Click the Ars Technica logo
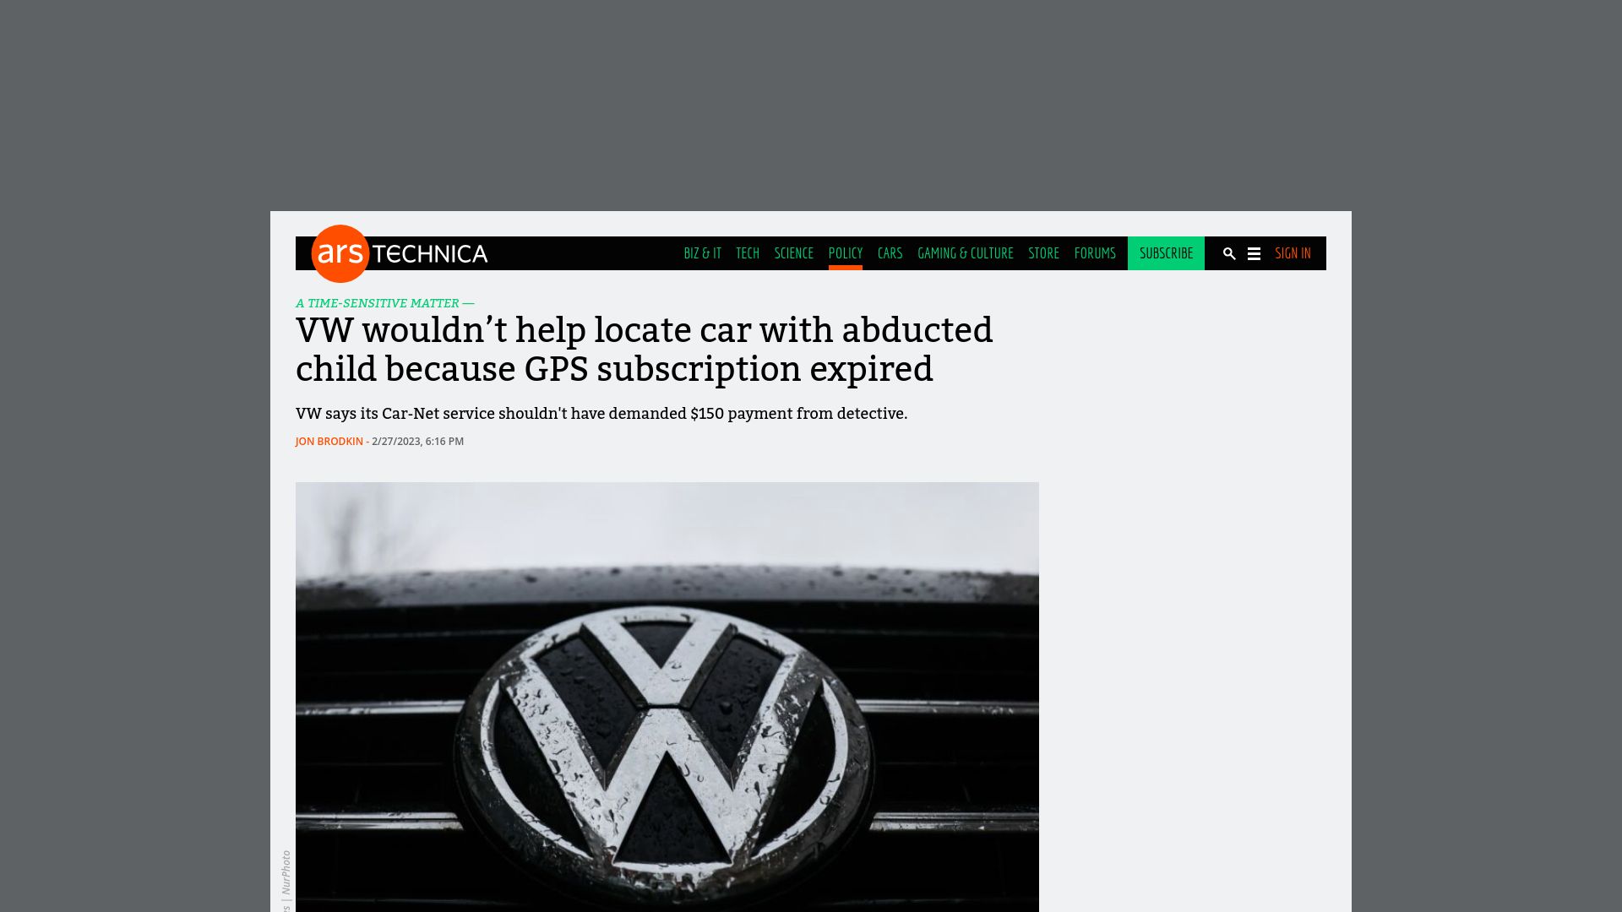This screenshot has height=912, width=1622. click(400, 253)
